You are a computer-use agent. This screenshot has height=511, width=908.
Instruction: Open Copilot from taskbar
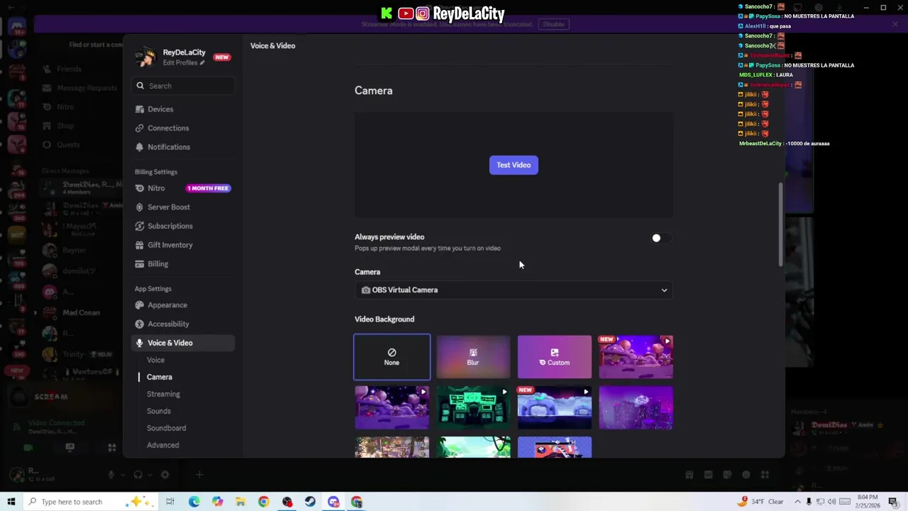217,502
